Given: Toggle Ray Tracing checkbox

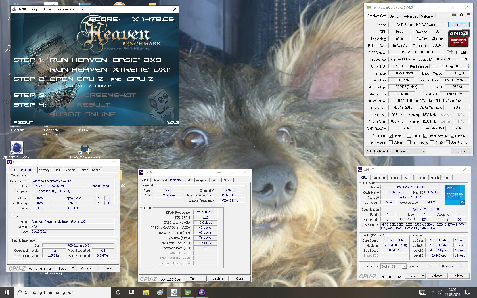Looking at the screenshot, I should click(409, 142).
